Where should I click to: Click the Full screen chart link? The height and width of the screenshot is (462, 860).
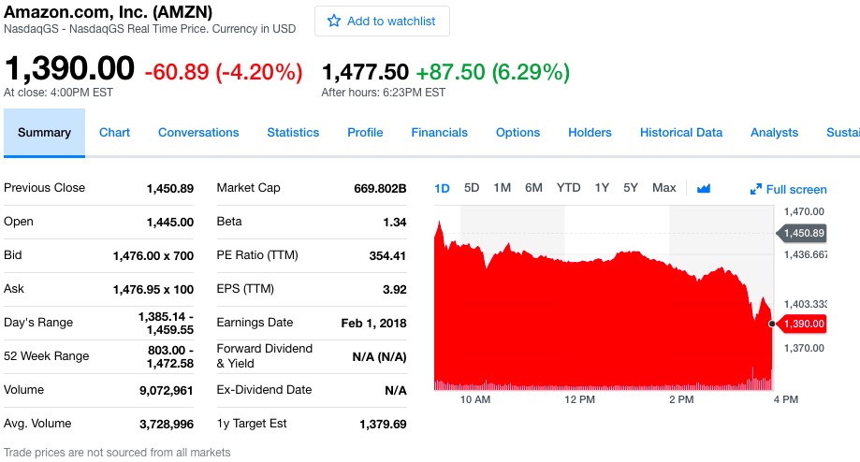[x=795, y=190]
